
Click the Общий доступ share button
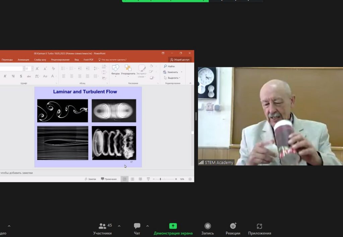point(180,60)
